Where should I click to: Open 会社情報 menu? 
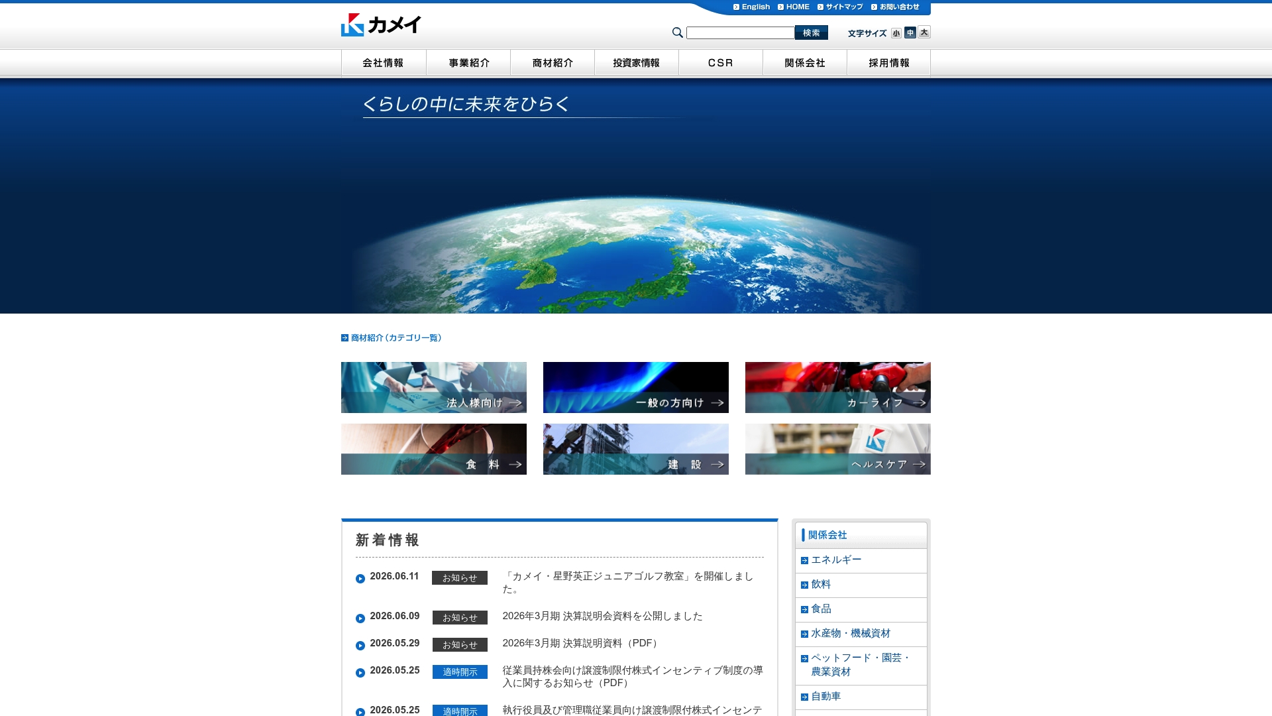384,63
